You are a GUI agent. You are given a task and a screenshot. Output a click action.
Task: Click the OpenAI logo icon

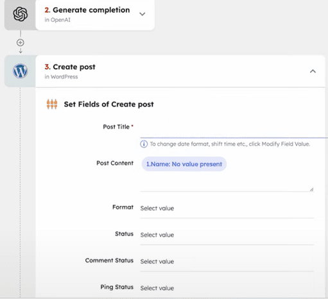point(21,14)
